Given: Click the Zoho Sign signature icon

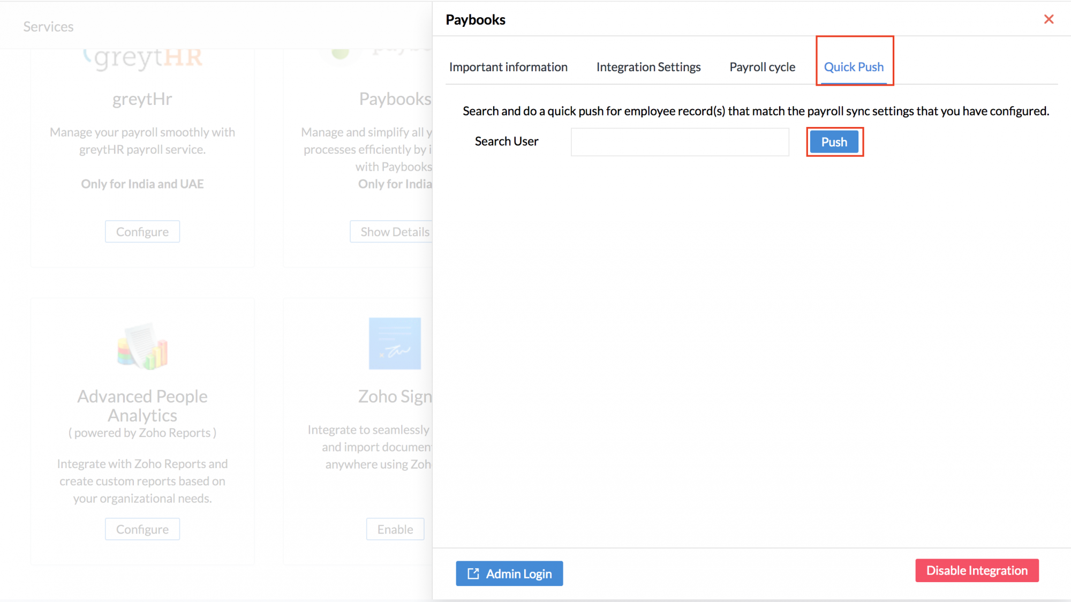Looking at the screenshot, I should (395, 343).
